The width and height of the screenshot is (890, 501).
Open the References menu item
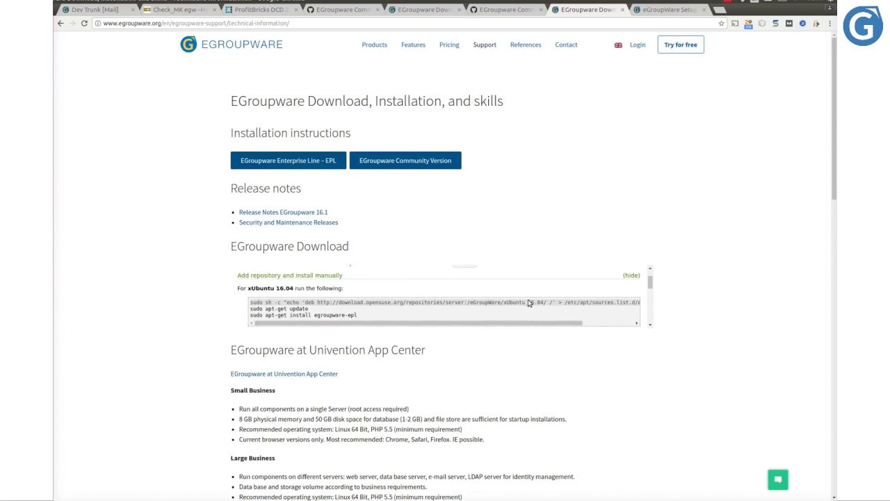click(x=526, y=45)
